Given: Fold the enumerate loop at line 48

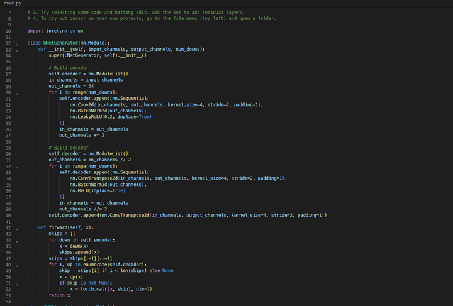Looking at the screenshot, I should tap(18, 264).
